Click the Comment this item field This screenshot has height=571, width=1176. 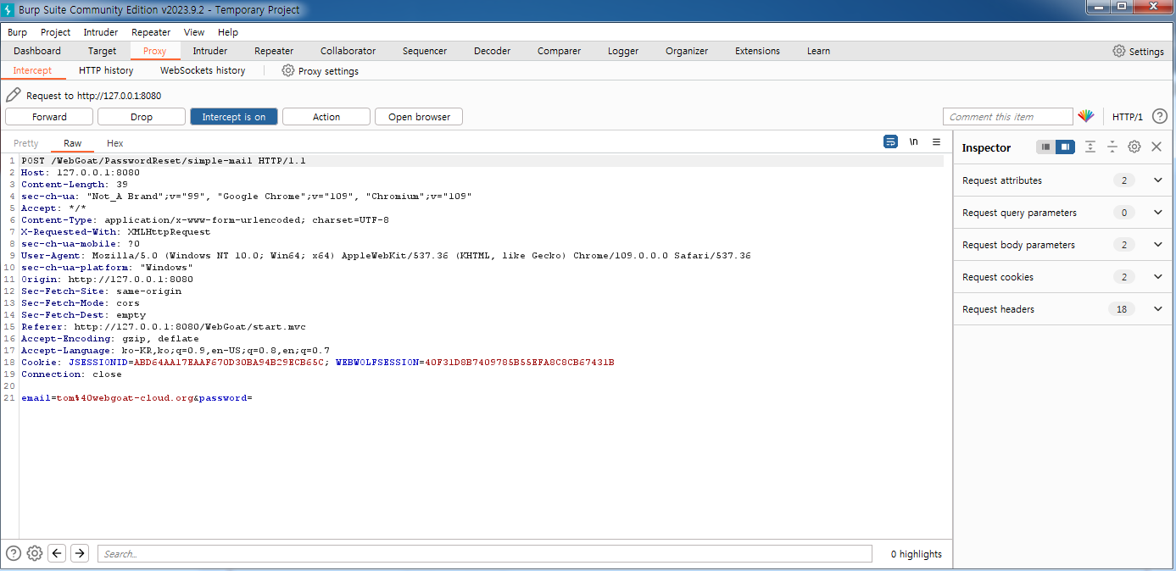[x=1008, y=117]
